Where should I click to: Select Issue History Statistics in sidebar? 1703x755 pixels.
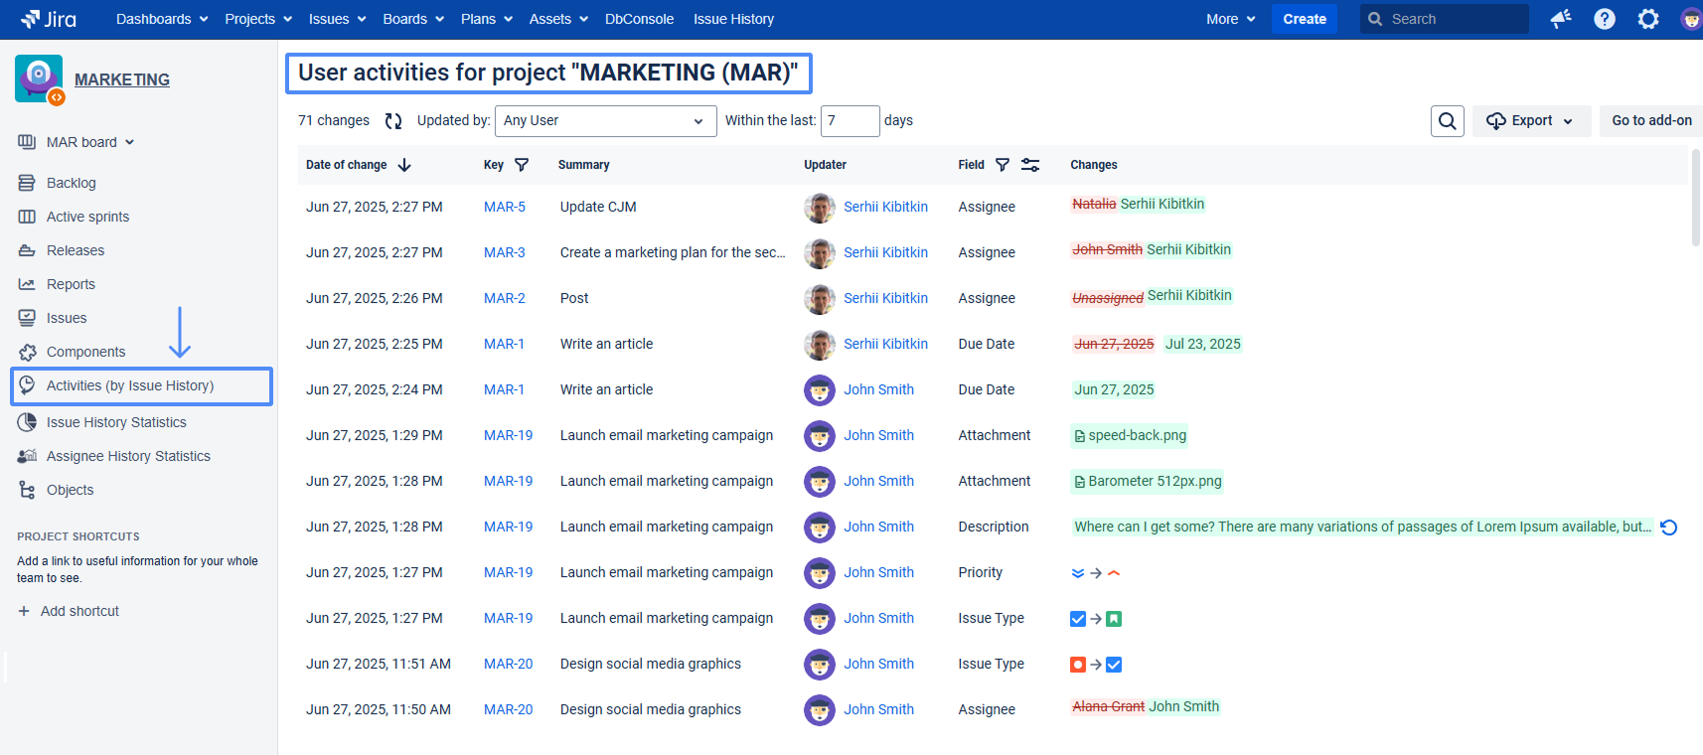click(116, 422)
